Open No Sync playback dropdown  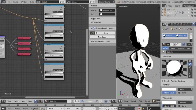pos(127,109)
